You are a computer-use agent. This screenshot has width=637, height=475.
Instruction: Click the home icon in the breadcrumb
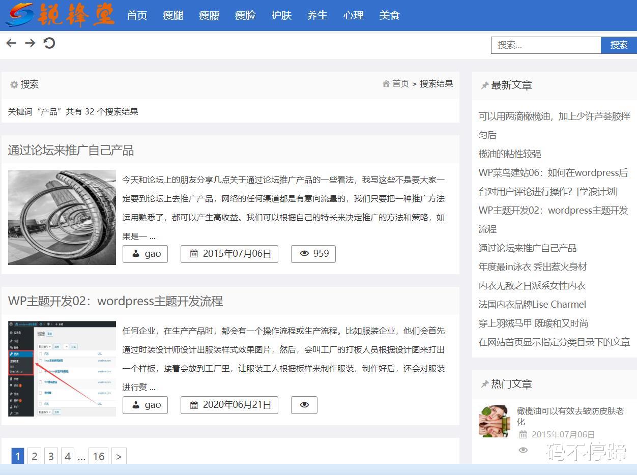pyautogui.click(x=386, y=83)
